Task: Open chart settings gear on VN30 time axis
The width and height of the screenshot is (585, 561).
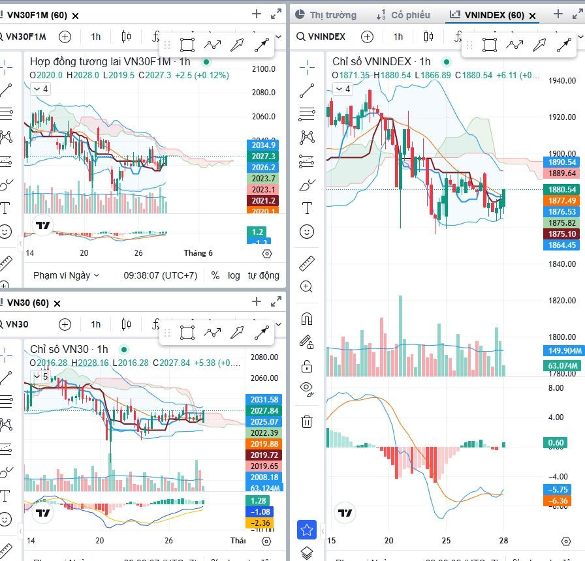Action: (266, 541)
